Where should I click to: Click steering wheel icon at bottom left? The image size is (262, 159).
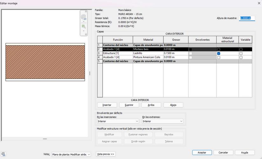click(x=3, y=154)
